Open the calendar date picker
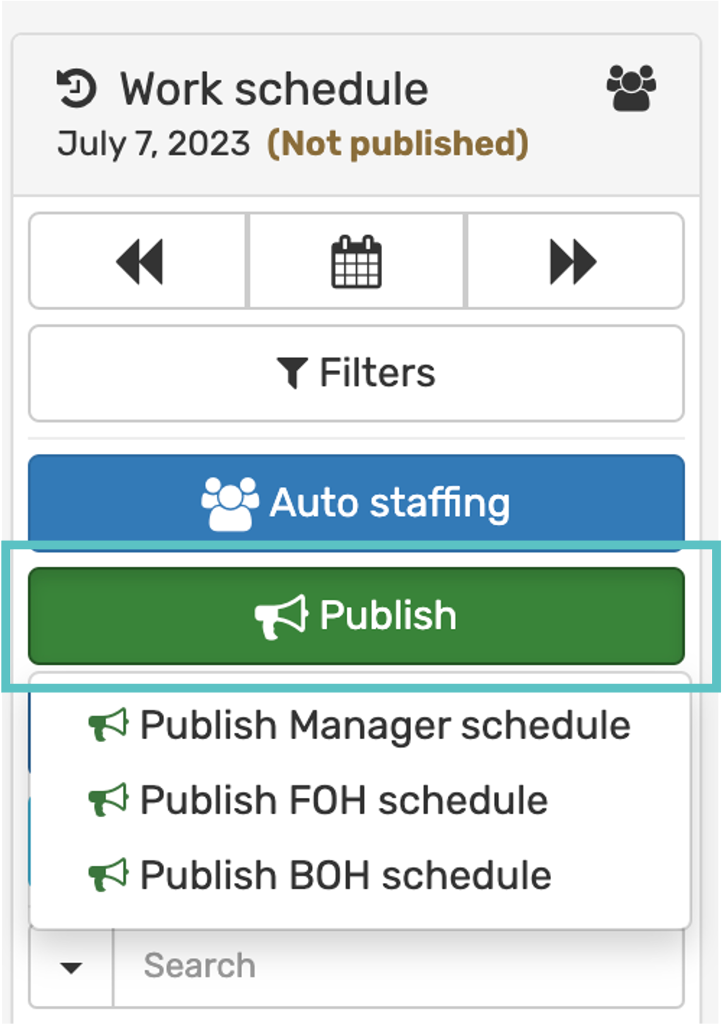 coord(356,261)
